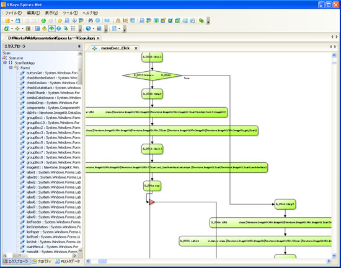Click the open folder toolbar icon
The image size is (341, 268).
[x=7, y=20]
